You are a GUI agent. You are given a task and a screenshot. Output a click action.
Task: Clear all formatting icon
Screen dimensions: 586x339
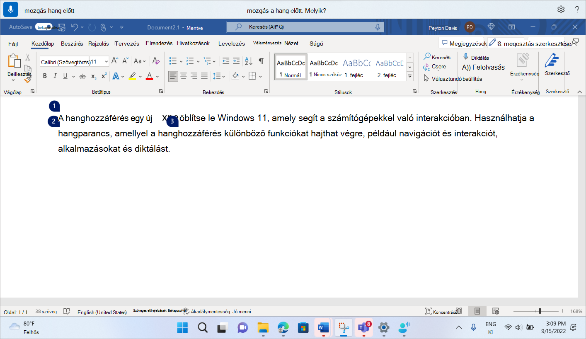156,61
